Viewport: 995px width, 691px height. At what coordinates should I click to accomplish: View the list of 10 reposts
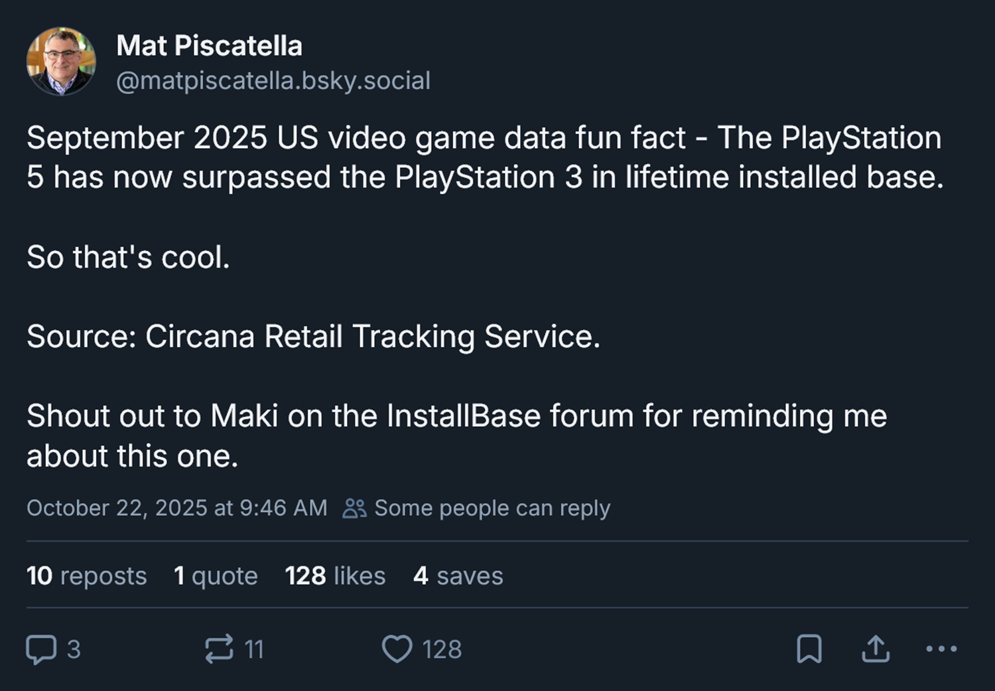[86, 576]
